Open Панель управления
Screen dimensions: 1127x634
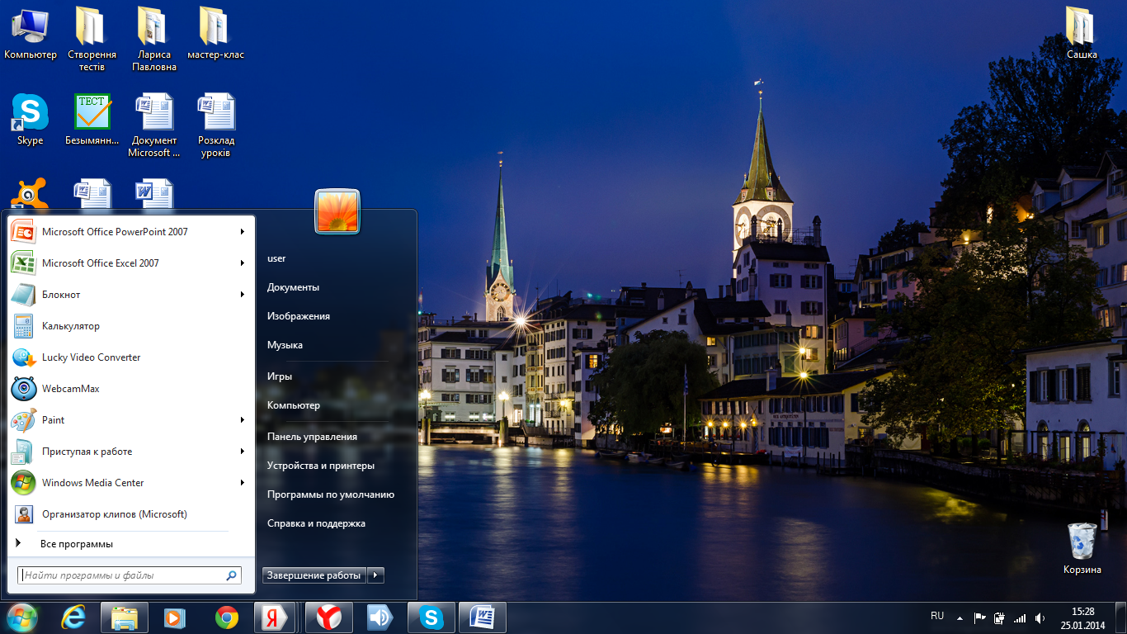coord(312,437)
